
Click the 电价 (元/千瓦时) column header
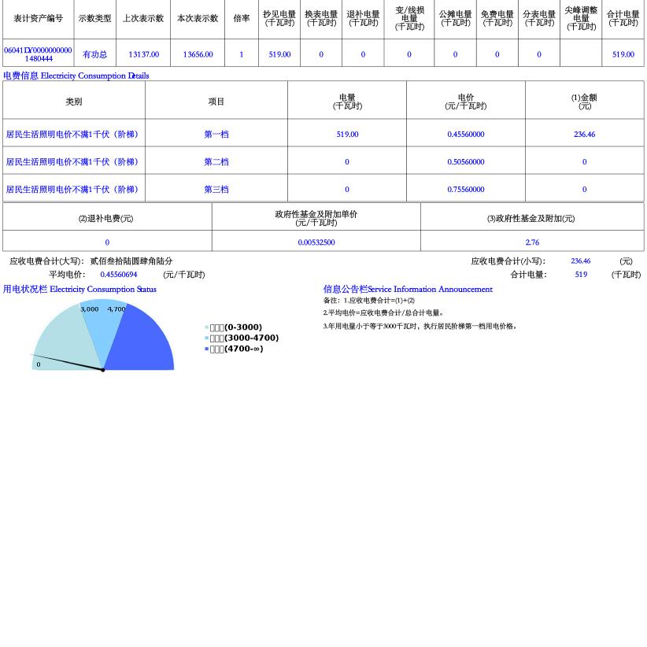pyautogui.click(x=466, y=102)
